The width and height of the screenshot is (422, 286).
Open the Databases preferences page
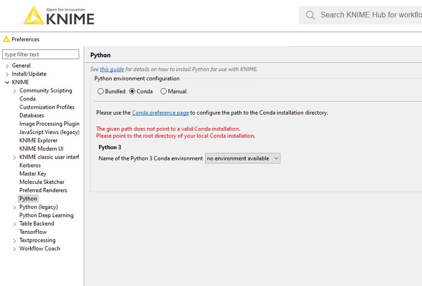point(31,116)
